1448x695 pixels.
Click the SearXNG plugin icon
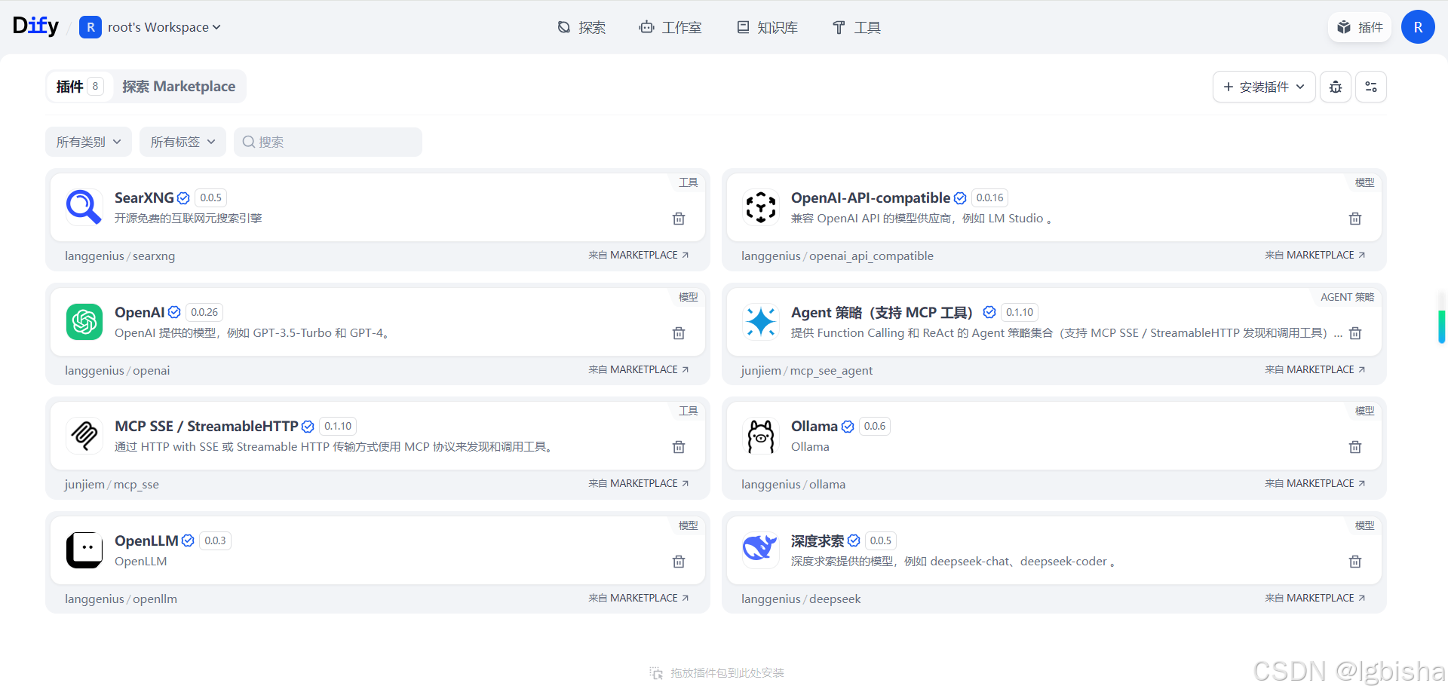(x=84, y=207)
